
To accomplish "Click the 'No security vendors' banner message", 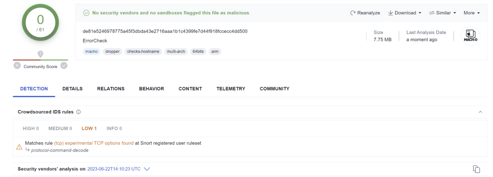I will 170,13.
